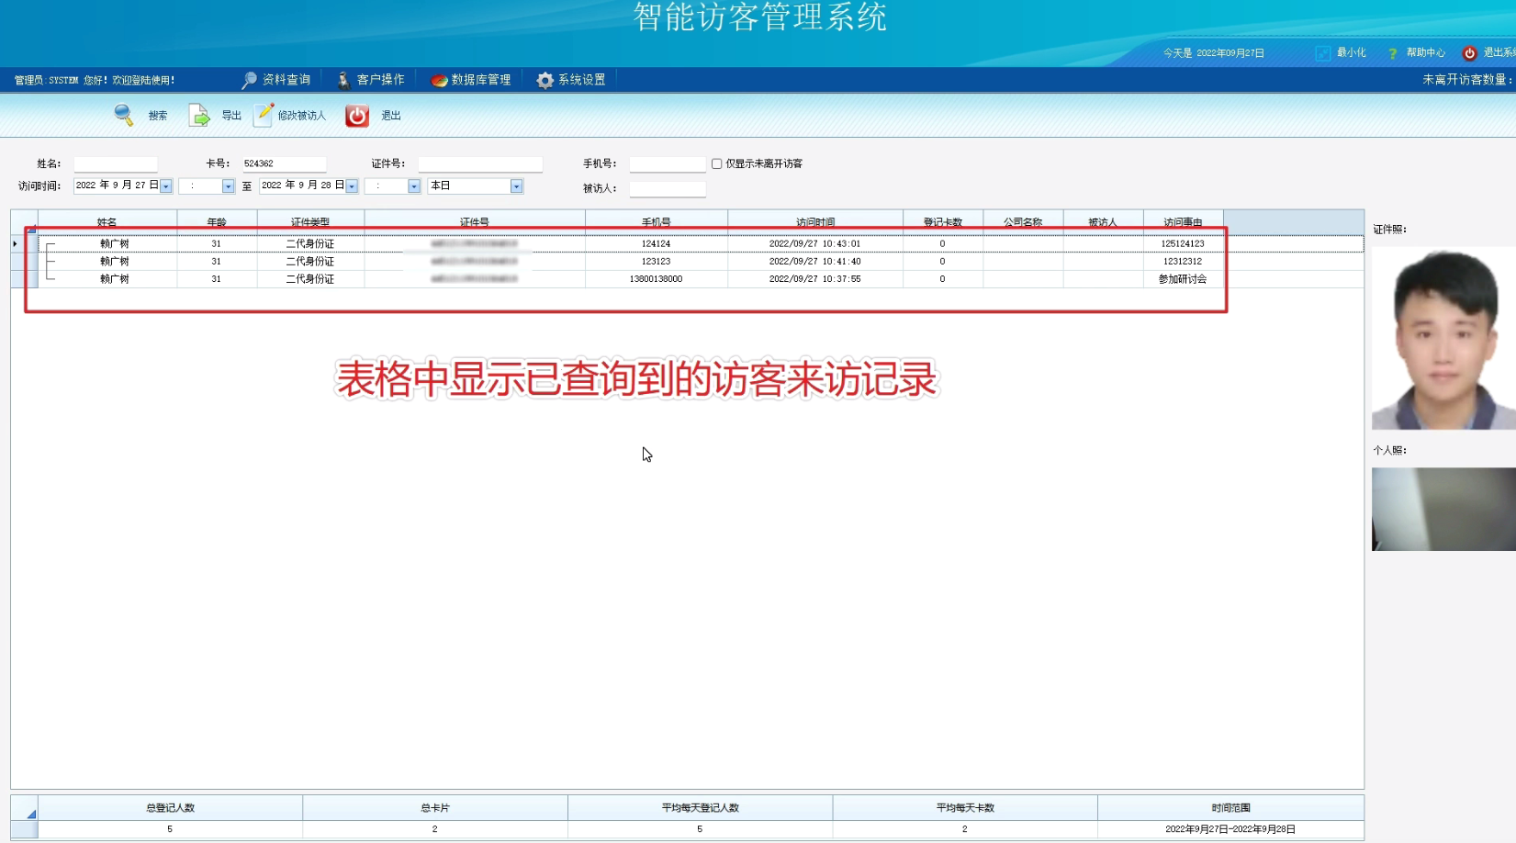Open the start date picker dropdown
Screen dimensions: 1516x843
(166, 186)
